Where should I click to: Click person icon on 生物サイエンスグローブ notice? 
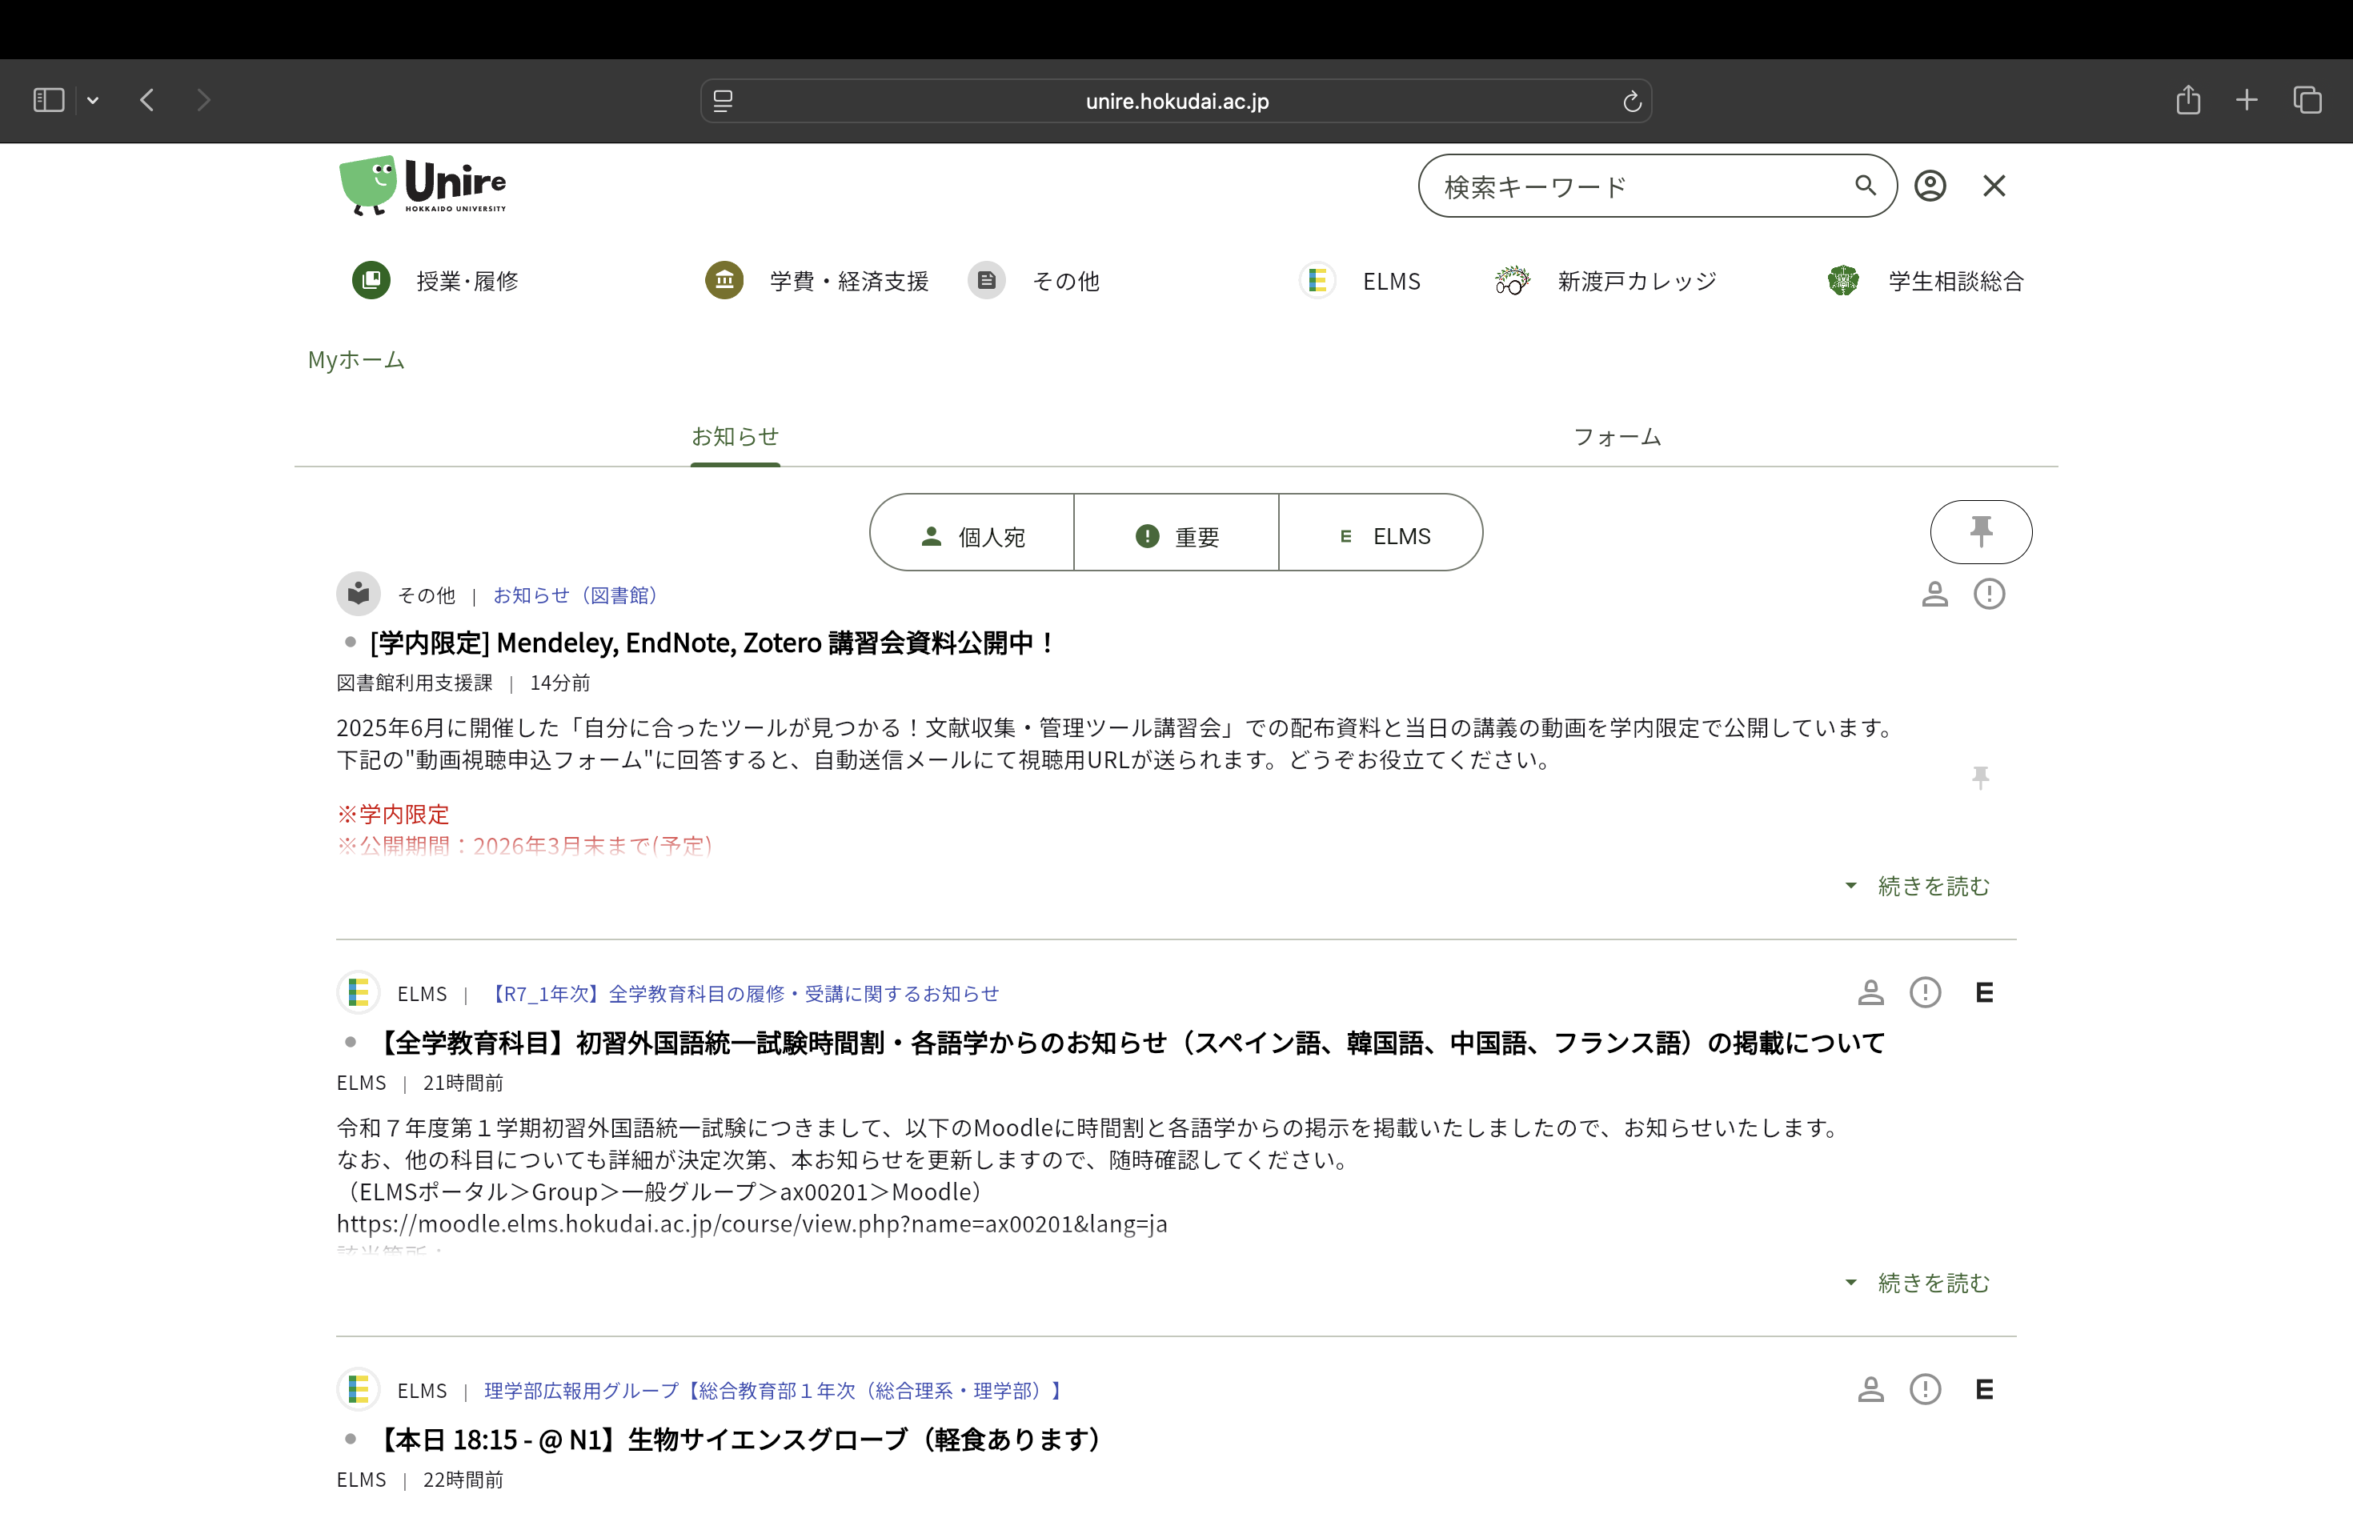point(1870,1390)
